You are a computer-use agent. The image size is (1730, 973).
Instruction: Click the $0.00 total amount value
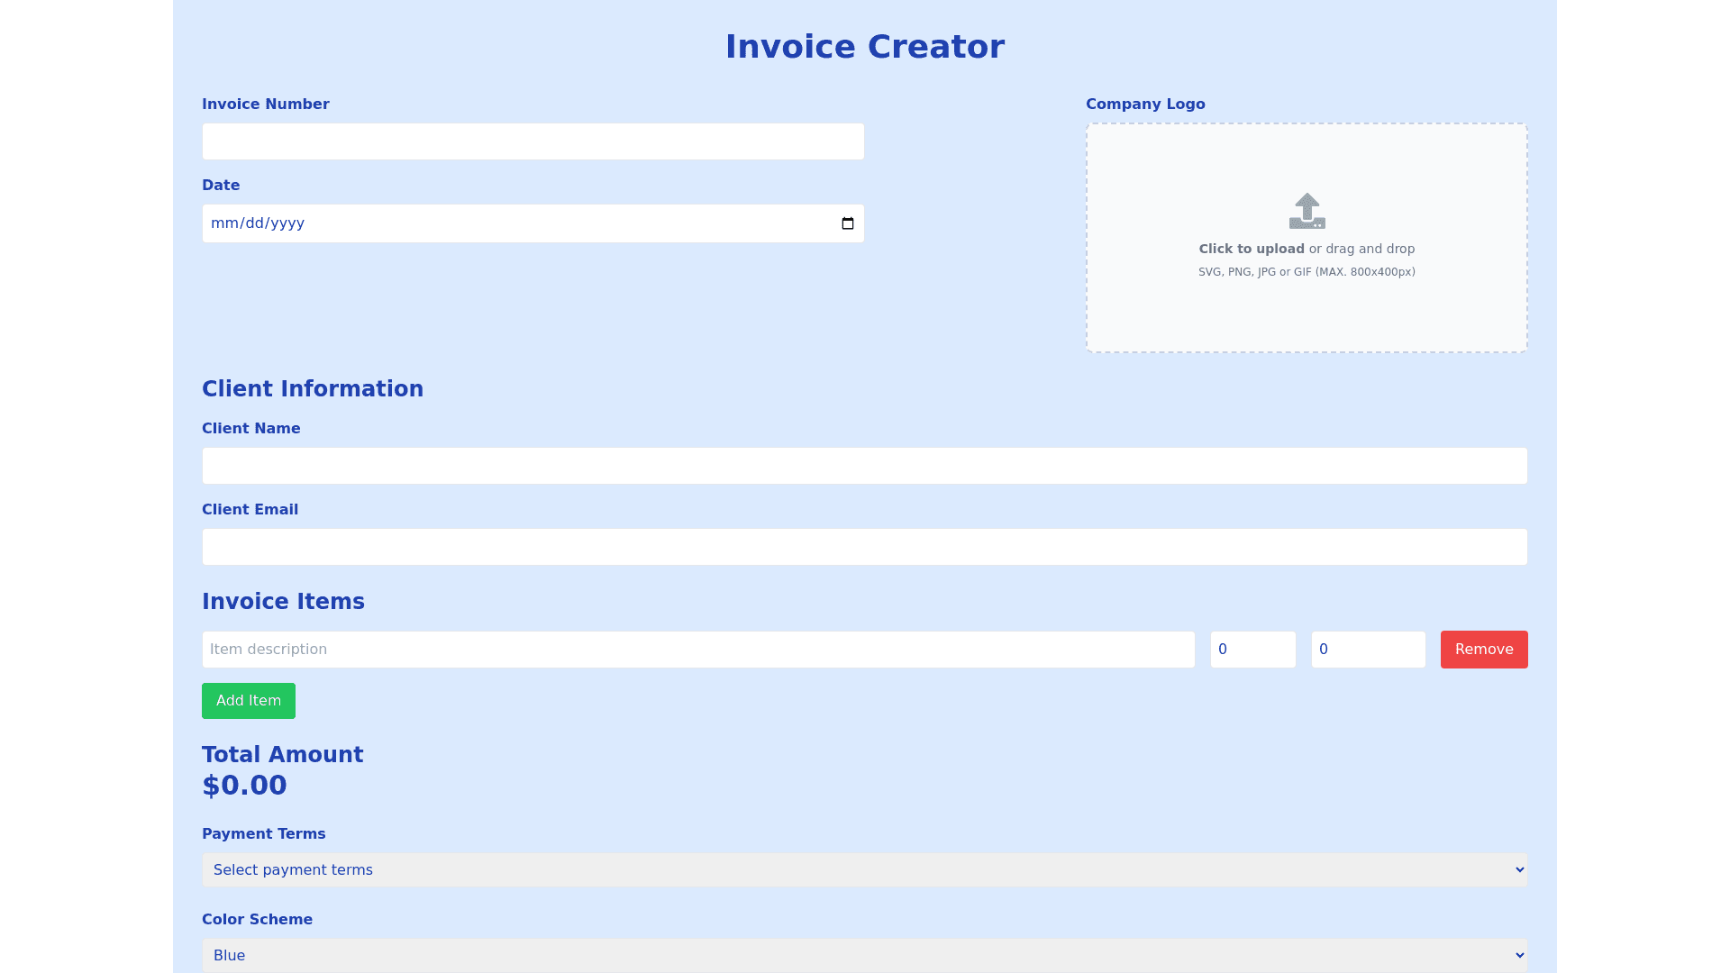coord(244,786)
